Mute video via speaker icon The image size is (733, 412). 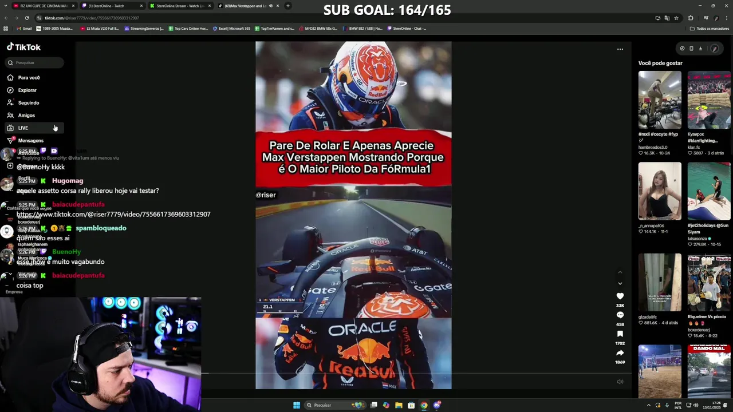click(x=620, y=382)
